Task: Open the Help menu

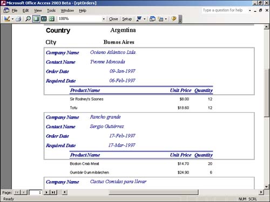Action: click(x=83, y=11)
